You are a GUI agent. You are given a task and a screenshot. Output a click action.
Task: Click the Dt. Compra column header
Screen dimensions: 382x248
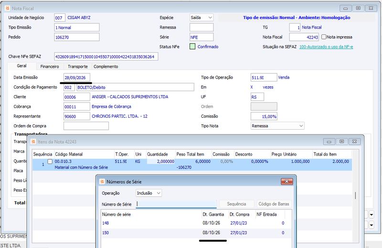tap(242, 215)
